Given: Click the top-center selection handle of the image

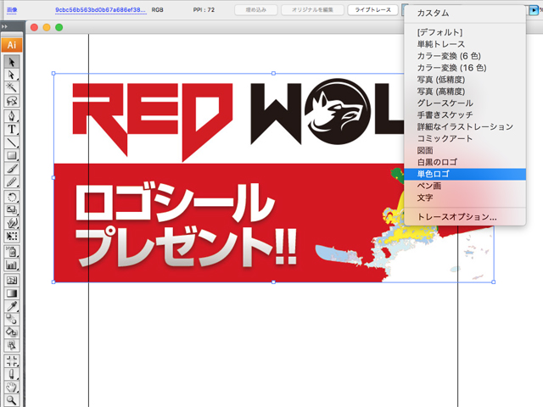Looking at the screenshot, I should [273, 74].
